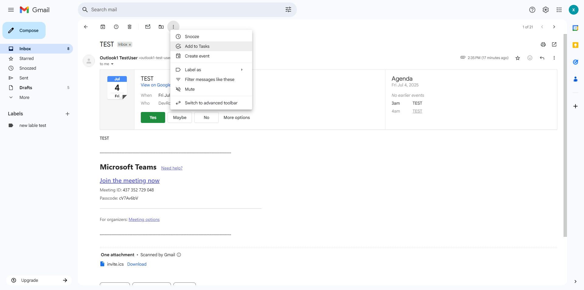RSVP Maybe to the invite

coord(180,117)
